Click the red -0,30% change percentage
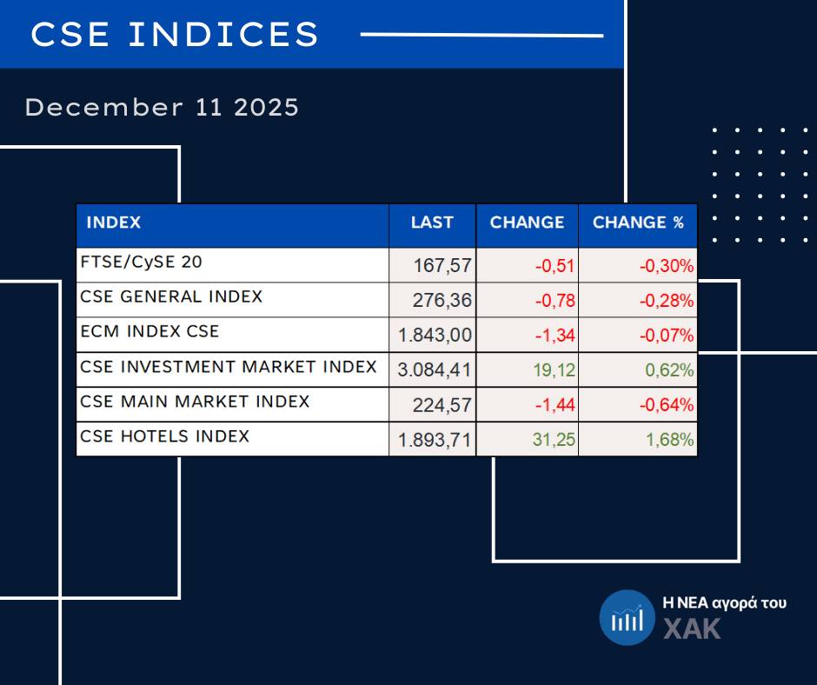Screen dimensions: 817x685 (x=666, y=266)
